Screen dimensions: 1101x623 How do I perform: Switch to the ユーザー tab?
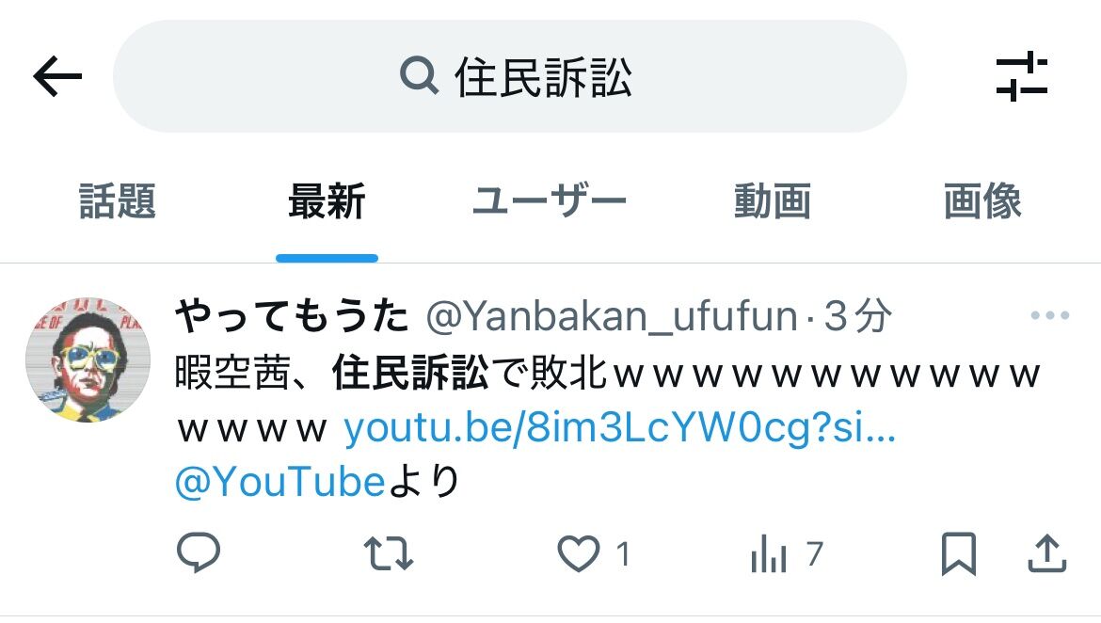coord(550,201)
